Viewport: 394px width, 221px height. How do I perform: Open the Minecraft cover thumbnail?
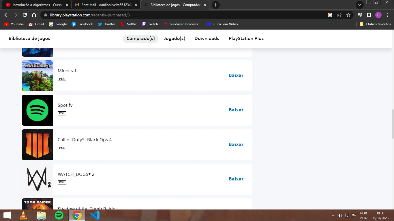(37, 76)
